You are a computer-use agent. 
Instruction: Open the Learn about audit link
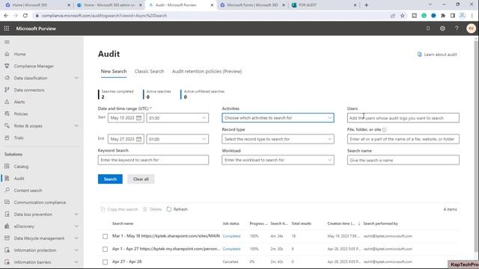pos(437,55)
